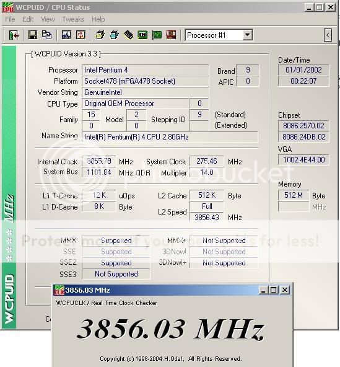Click the Vendor String 'GenuineIntel' field
The image size is (340, 367).
(145, 92)
